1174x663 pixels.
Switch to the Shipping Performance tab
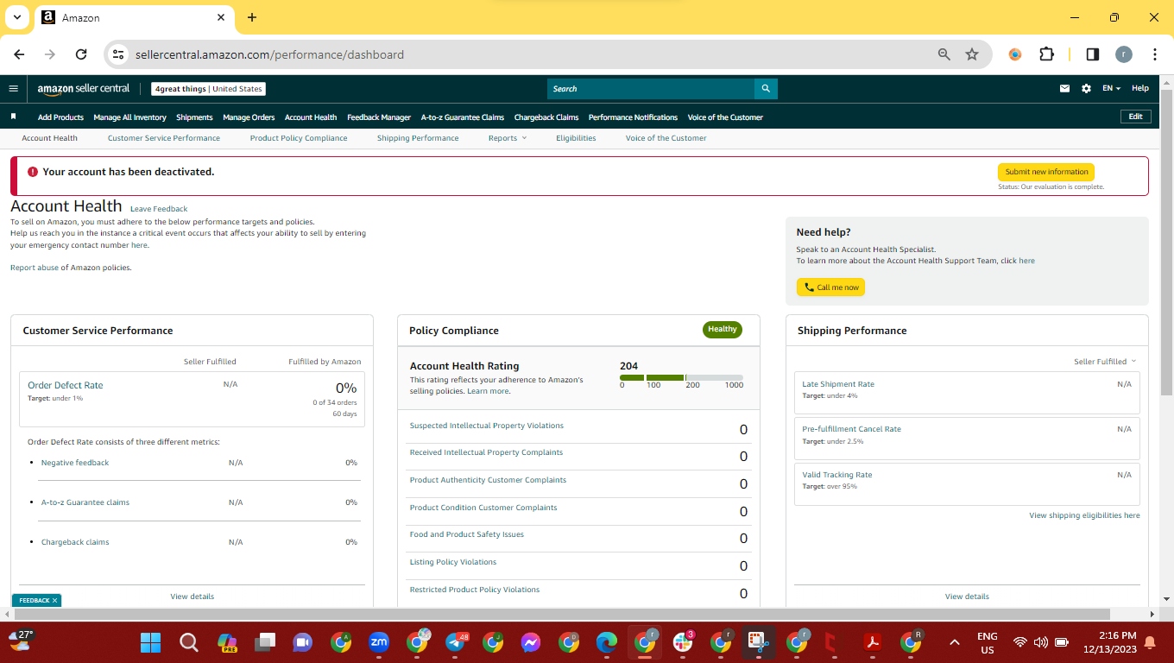(418, 138)
